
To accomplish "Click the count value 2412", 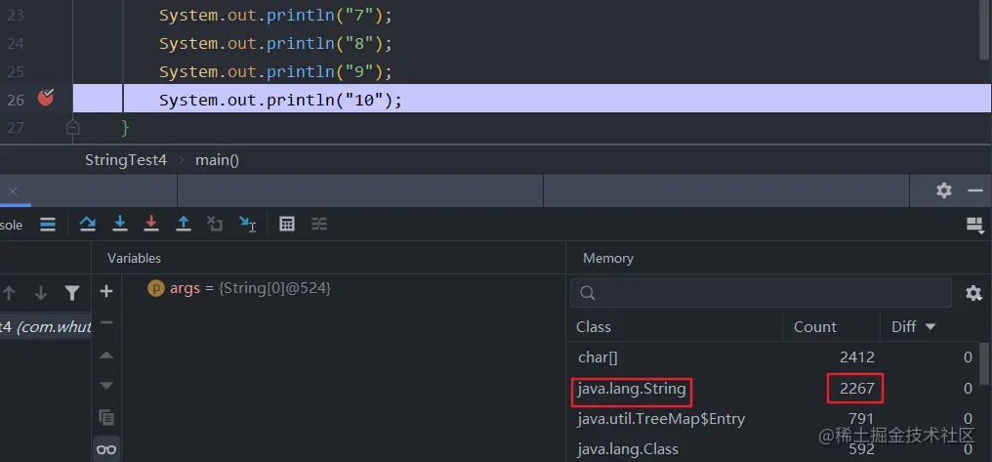I will point(857,357).
